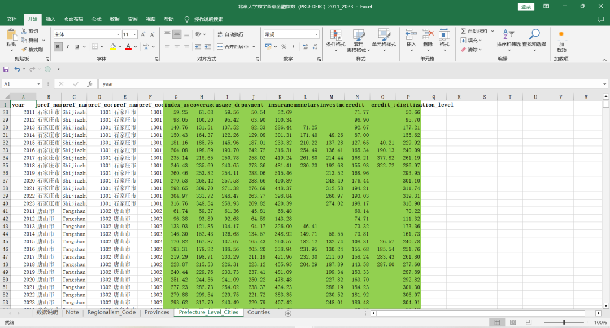Click the Copy (复制) icon
The image size is (610, 328).
(24, 41)
